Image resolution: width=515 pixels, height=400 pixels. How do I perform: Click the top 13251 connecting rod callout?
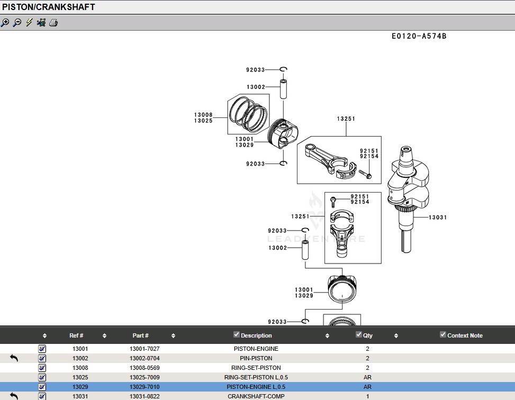click(346, 119)
